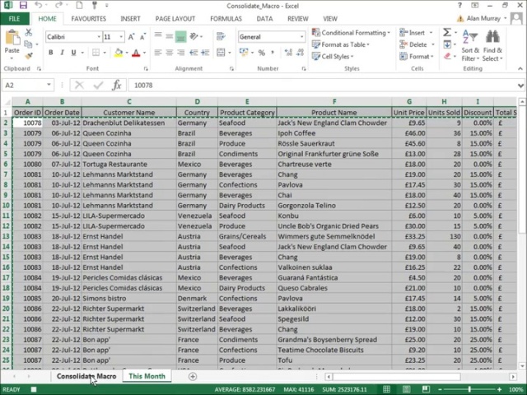Screen dimensions: 527x395
Task: Click the zoom slider in status bar
Action: click(469, 389)
